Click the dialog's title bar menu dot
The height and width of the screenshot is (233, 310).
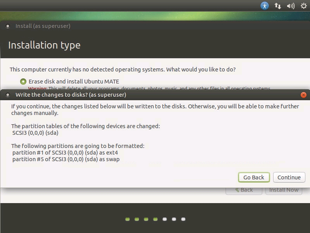coord(8,95)
